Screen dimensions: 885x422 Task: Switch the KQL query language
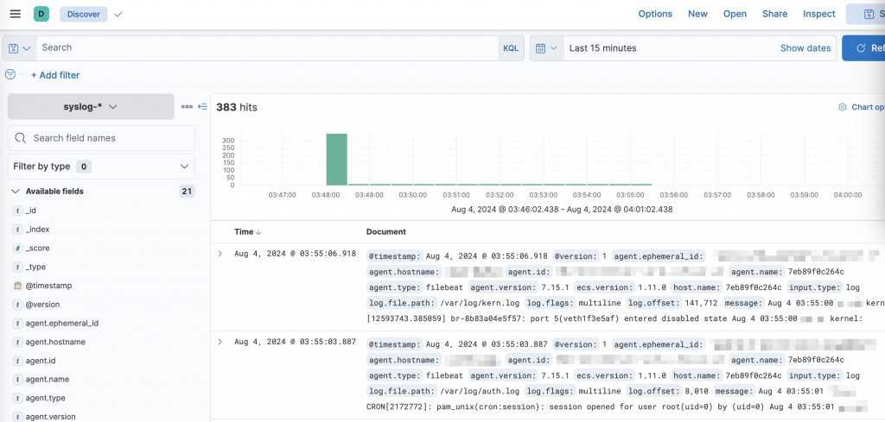511,48
